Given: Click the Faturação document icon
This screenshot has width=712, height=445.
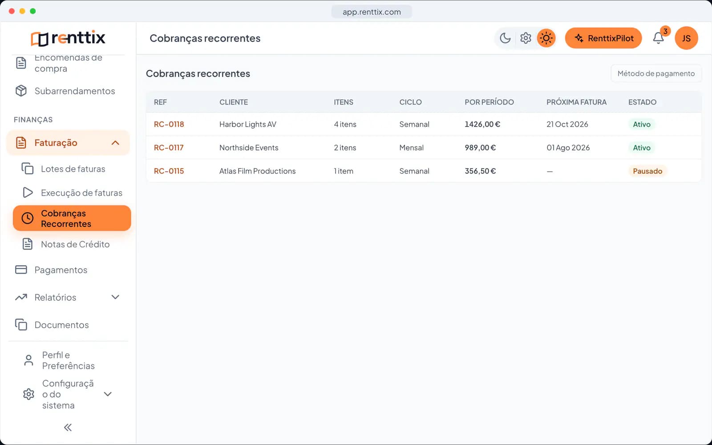Looking at the screenshot, I should click(21, 143).
